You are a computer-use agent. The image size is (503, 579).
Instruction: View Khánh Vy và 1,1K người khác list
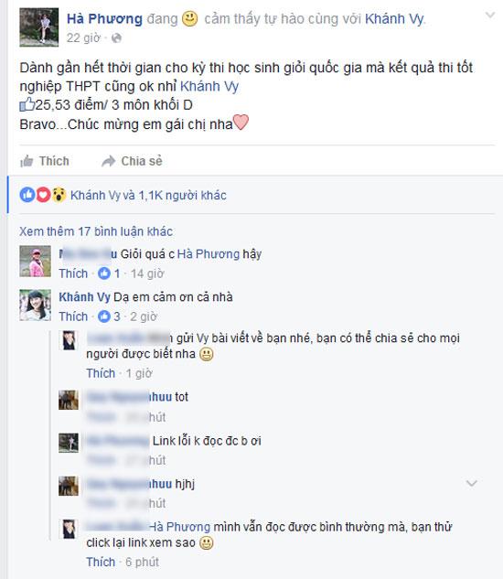coord(148,195)
